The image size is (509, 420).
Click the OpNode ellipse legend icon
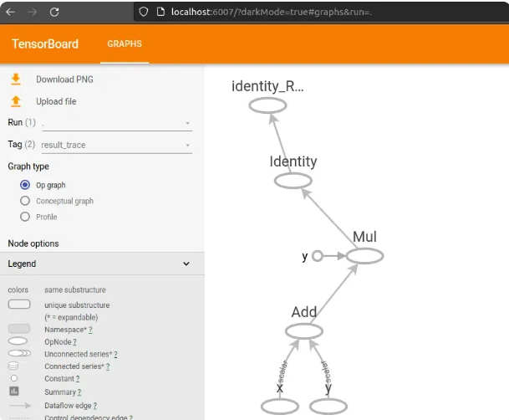18,341
